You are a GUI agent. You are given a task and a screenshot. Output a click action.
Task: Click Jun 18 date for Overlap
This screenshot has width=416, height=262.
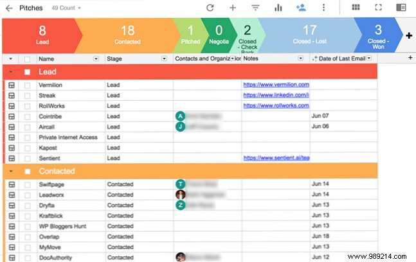point(320,236)
